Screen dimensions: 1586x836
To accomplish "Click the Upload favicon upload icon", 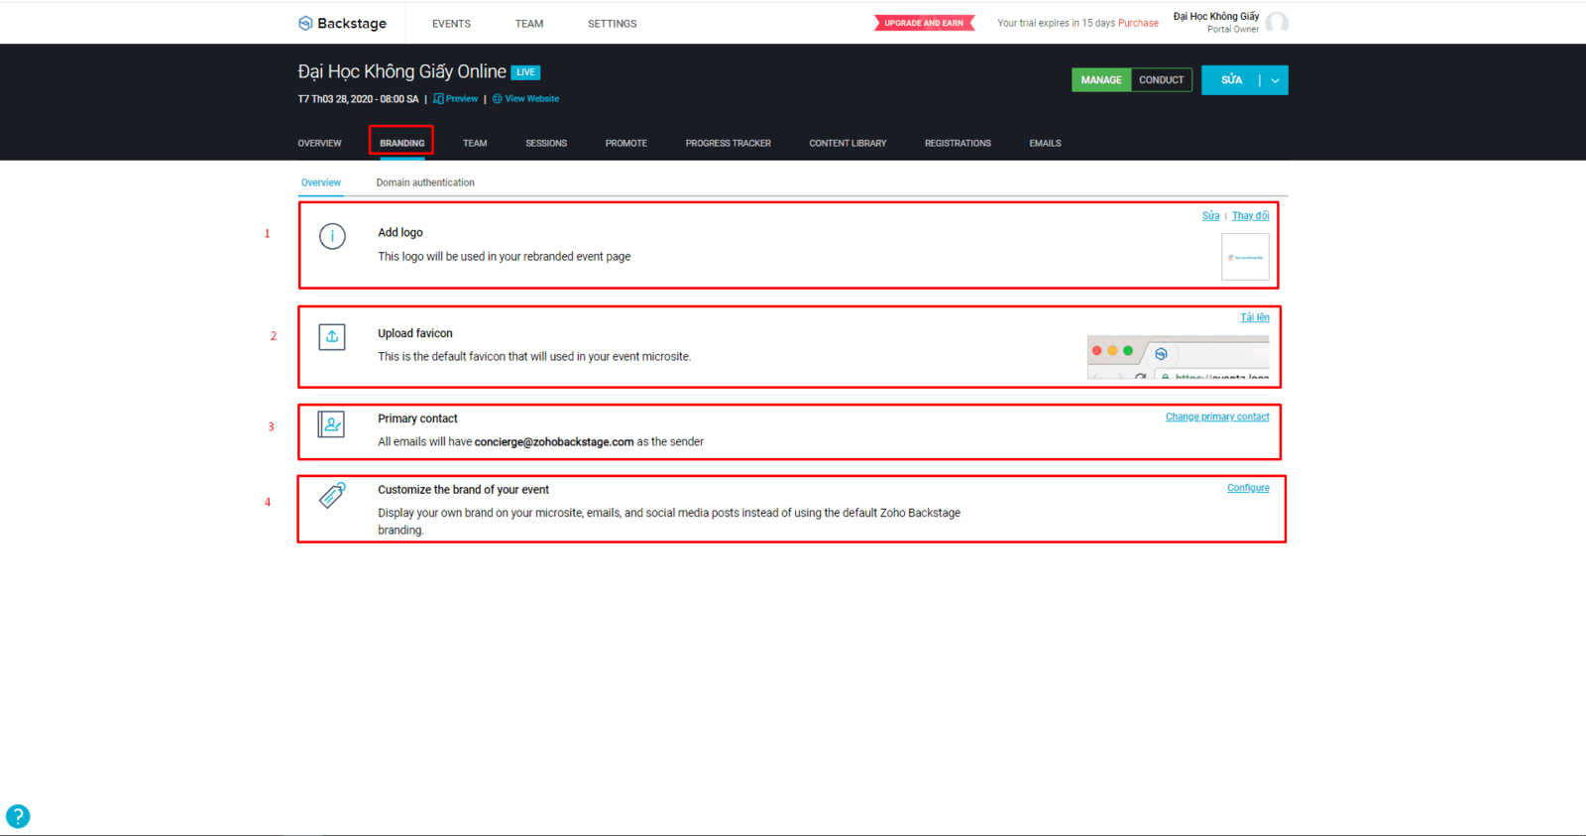I will click(332, 337).
